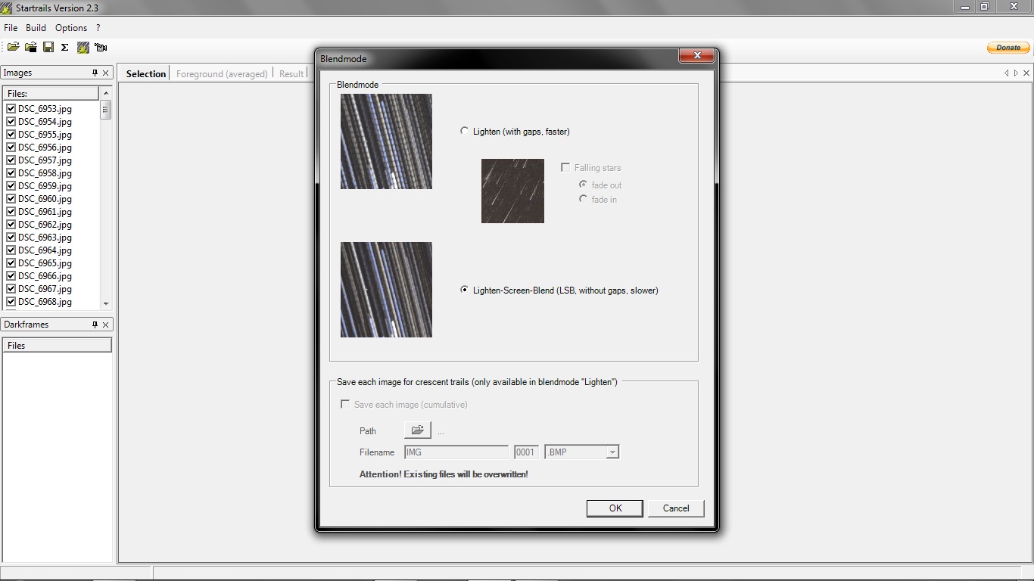
Task: Click the Falling stars sample thumbnail
Action: (512, 191)
